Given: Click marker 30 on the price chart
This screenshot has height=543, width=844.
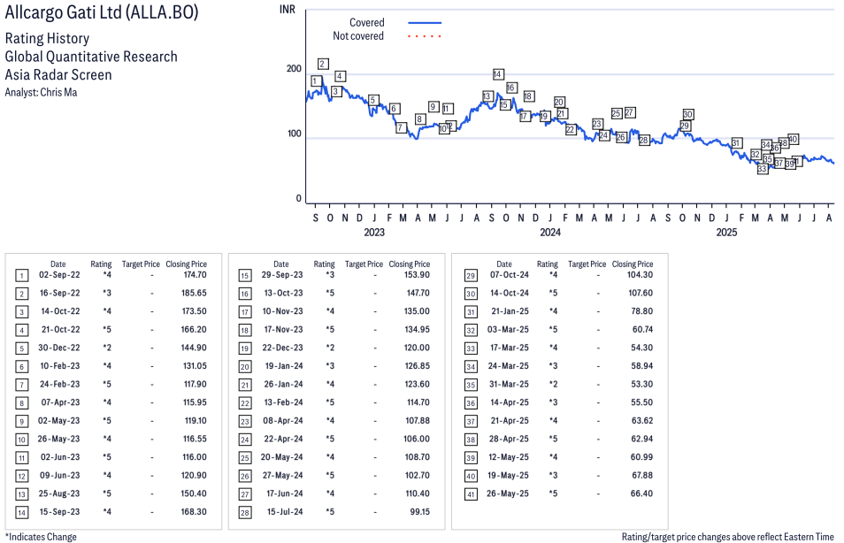Looking at the screenshot, I should 688,114.
